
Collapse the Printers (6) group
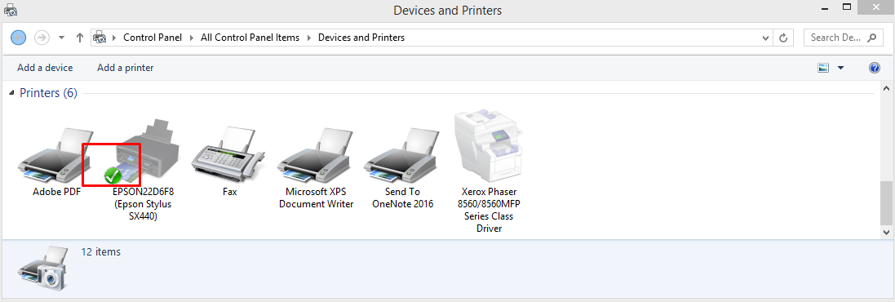click(x=12, y=93)
